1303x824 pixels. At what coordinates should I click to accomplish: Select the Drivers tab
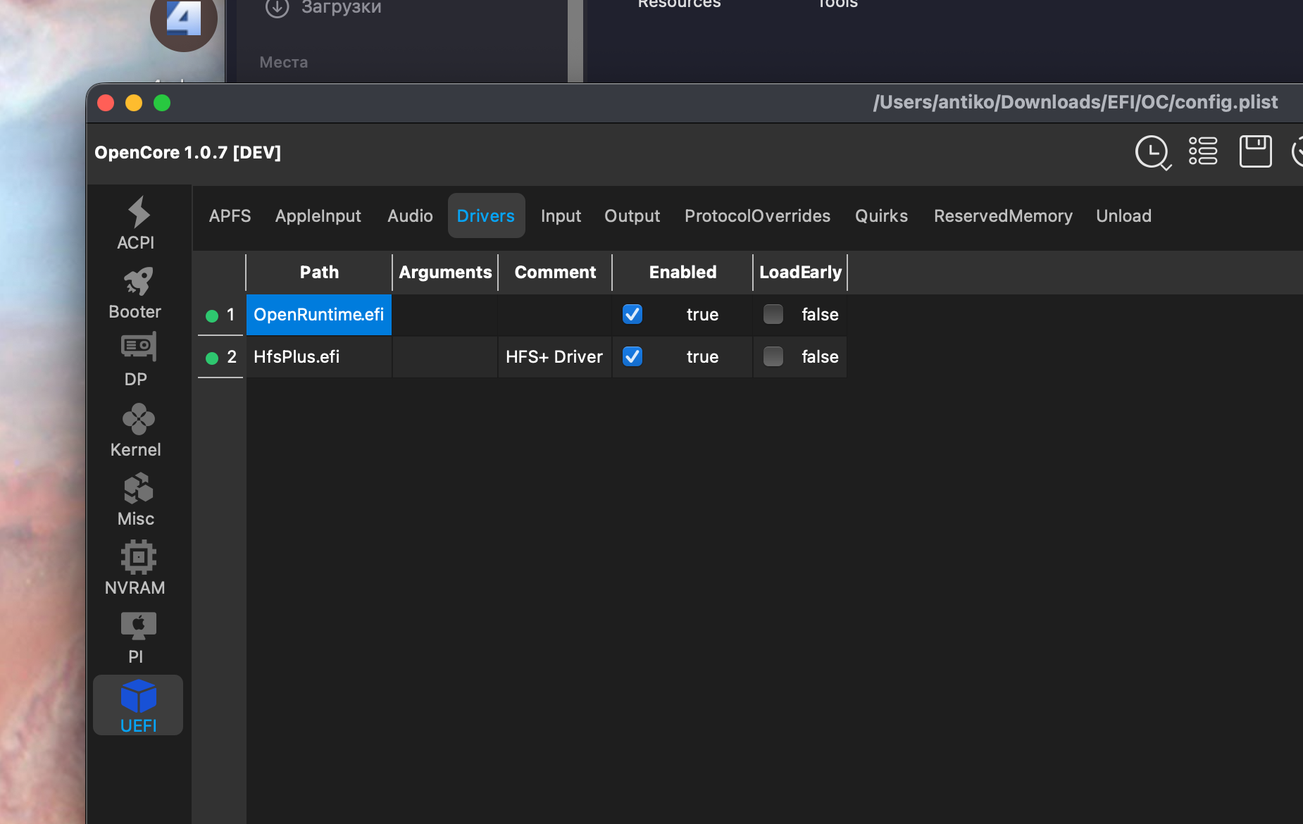point(486,216)
